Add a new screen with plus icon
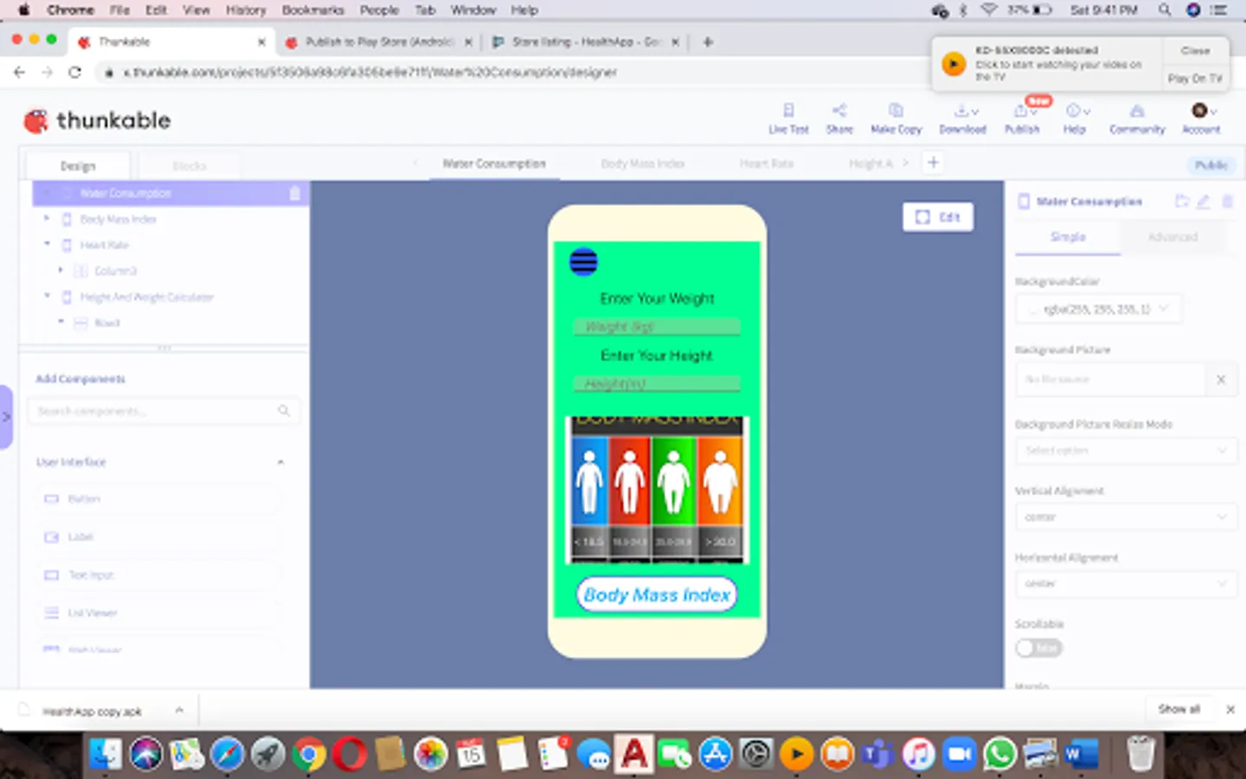1246x779 pixels. (x=933, y=163)
